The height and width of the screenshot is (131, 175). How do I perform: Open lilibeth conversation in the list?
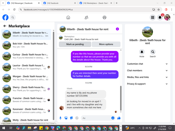click(26, 34)
